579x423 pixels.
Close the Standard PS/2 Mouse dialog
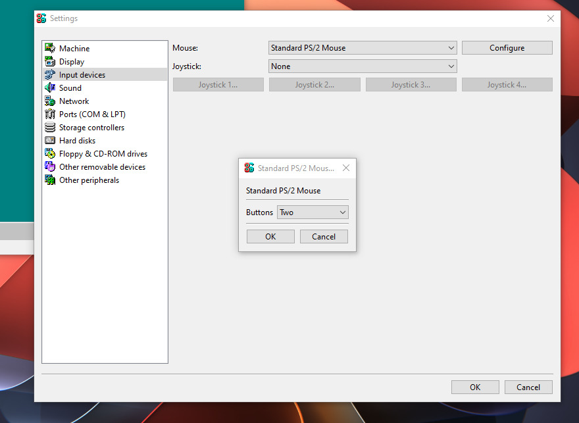tap(346, 168)
